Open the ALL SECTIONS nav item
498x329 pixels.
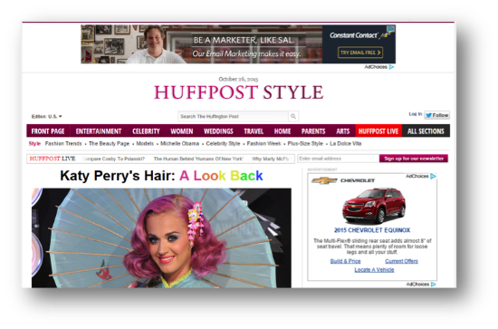(x=426, y=131)
